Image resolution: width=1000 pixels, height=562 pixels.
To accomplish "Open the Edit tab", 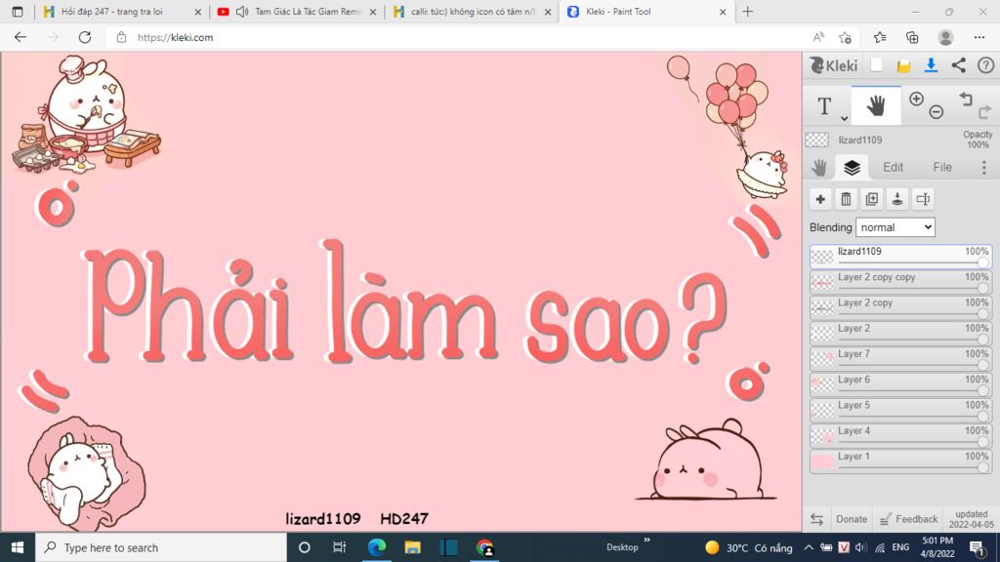I will coord(893,167).
